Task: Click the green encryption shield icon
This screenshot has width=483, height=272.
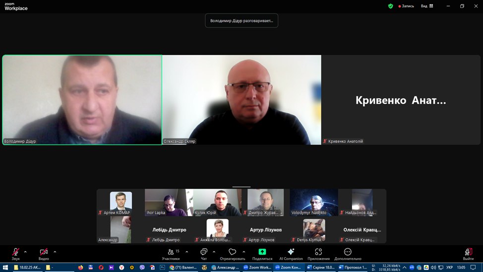Action: tap(391, 6)
